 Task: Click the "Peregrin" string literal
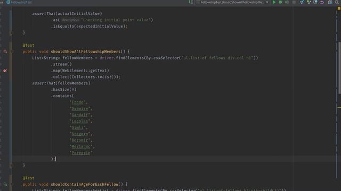81,153
